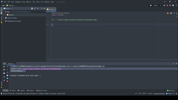Click the Debug bug icon in the top toolbar
Screen dimensions: 178x100
[167, 5]
